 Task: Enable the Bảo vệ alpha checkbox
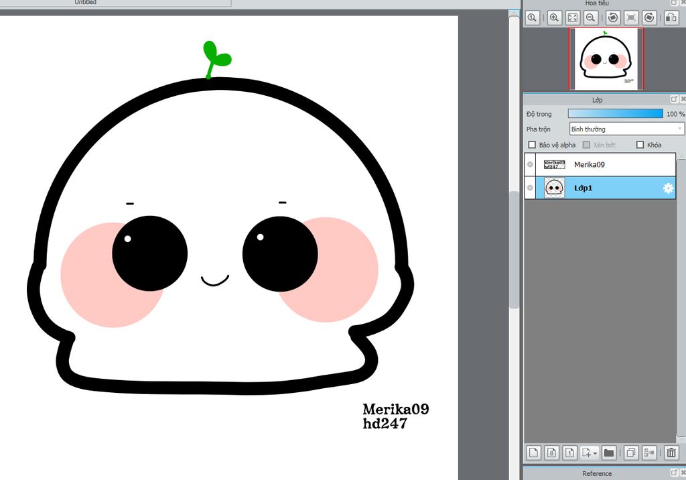[x=532, y=145]
